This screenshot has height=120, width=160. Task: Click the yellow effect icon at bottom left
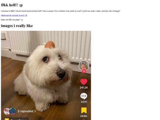(x=7, y=119)
